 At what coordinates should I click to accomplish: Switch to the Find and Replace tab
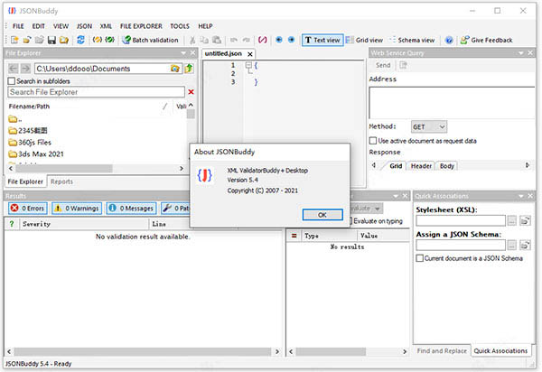tap(442, 350)
